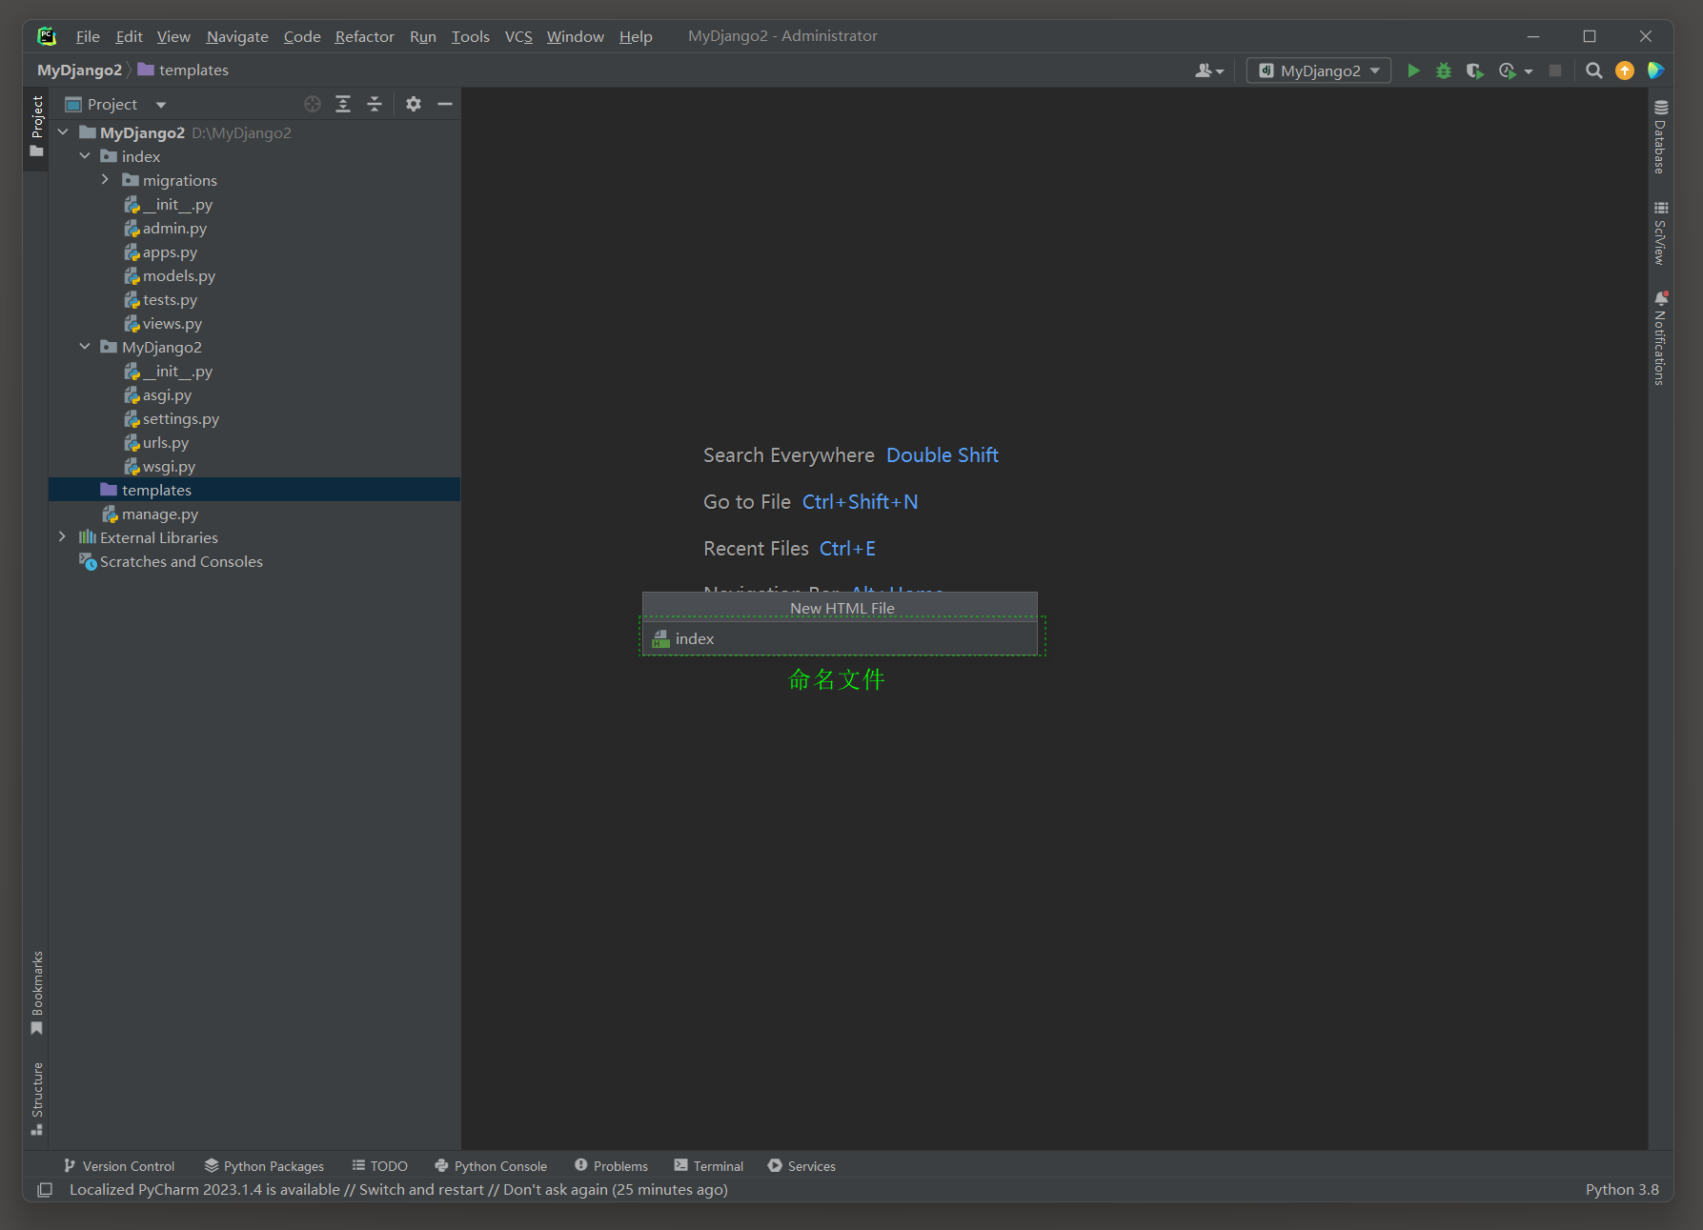Click the Stop process icon
This screenshot has width=1703, height=1230.
tap(1555, 71)
